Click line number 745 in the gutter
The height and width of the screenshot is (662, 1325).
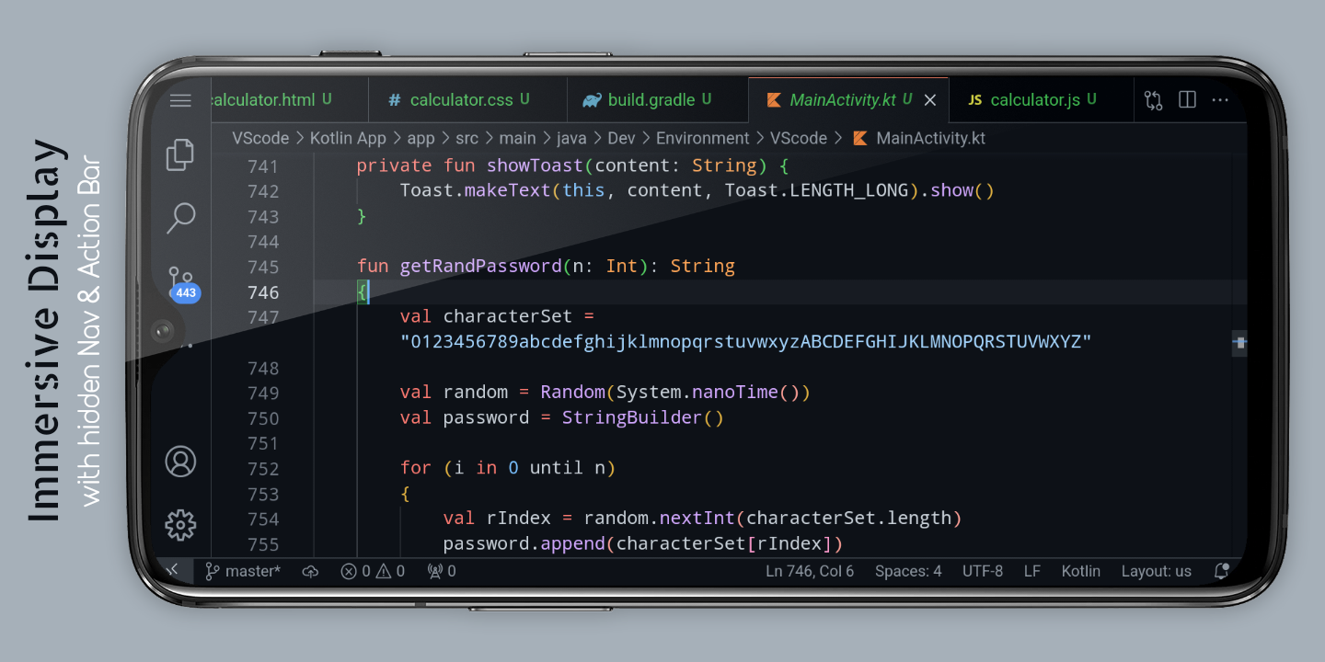pos(263,267)
